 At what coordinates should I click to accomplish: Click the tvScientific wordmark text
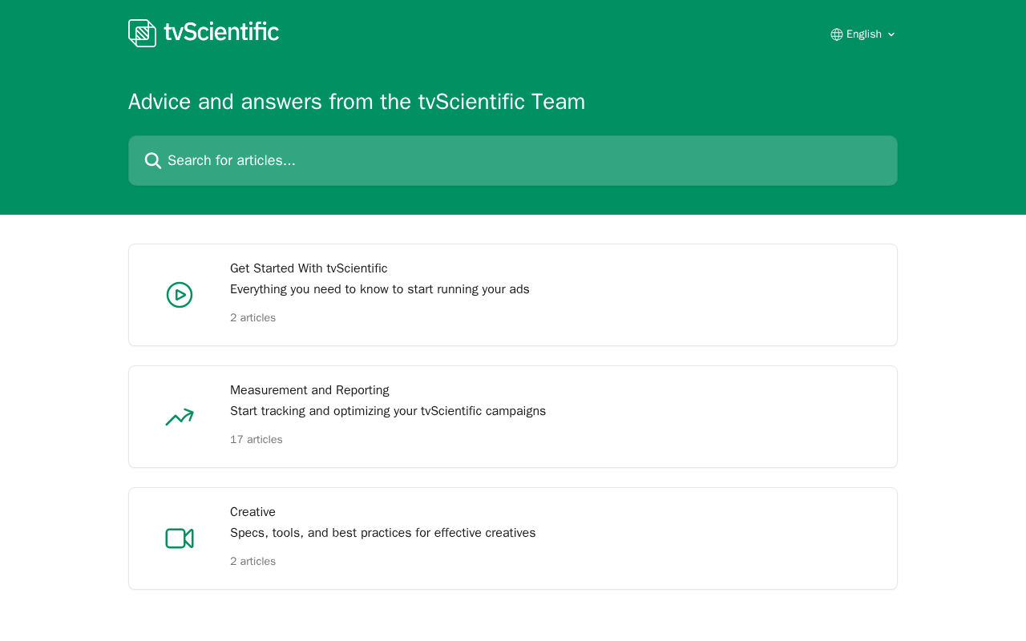(221, 32)
